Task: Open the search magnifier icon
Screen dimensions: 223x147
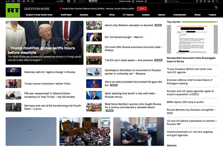Action: pos(216,7)
